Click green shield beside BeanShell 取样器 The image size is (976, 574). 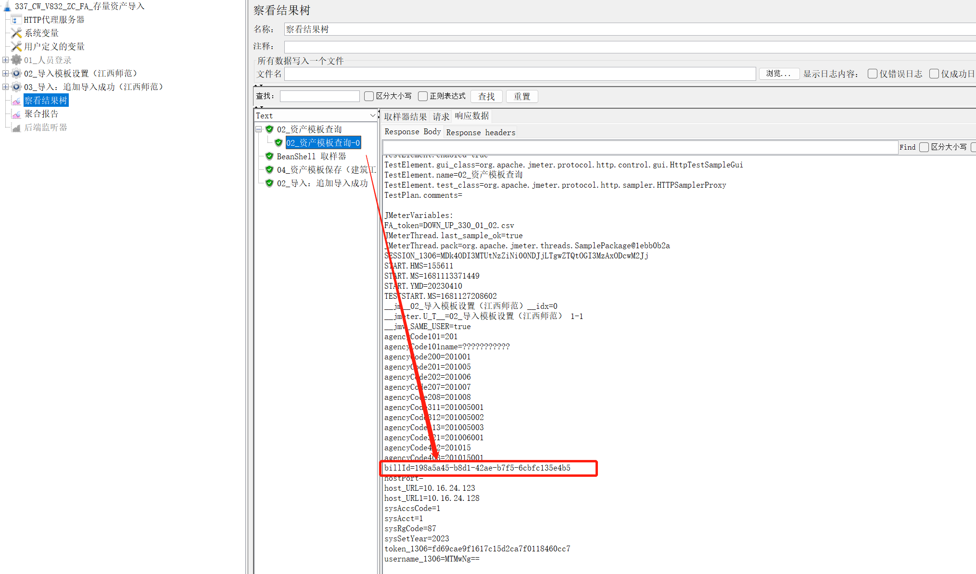point(269,156)
